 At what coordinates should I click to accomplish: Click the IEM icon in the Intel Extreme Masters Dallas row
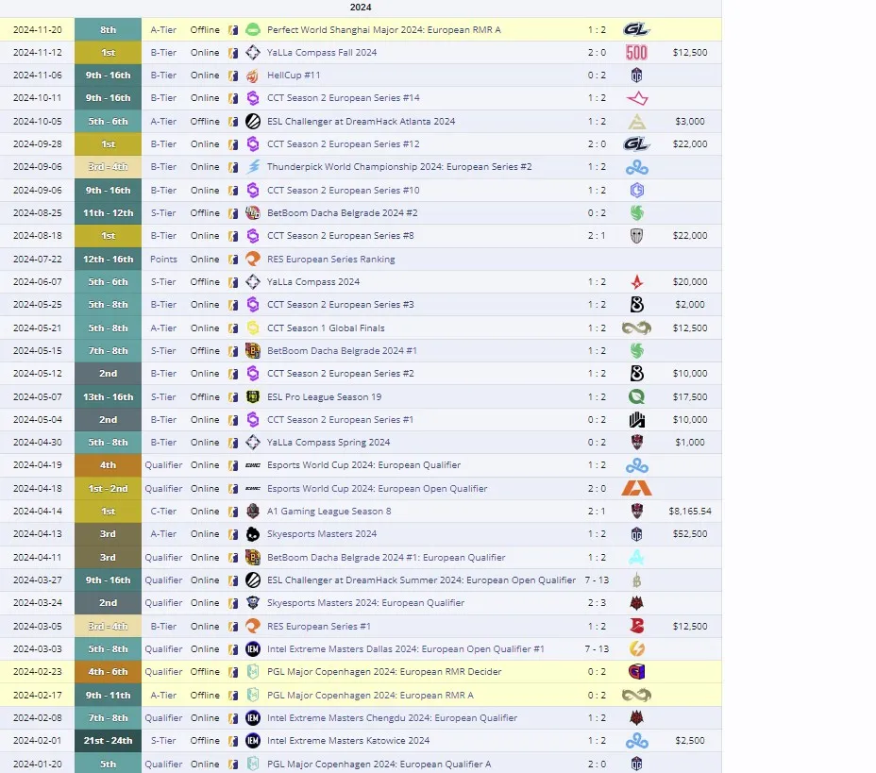coord(253,649)
